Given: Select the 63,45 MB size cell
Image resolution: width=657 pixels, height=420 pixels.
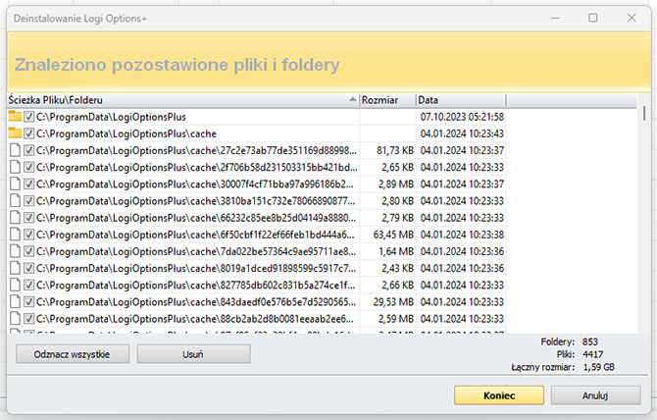Looking at the screenshot, I should tap(393, 235).
